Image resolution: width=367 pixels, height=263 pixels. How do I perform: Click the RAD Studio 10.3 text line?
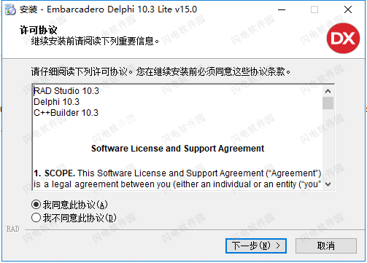[66, 91]
